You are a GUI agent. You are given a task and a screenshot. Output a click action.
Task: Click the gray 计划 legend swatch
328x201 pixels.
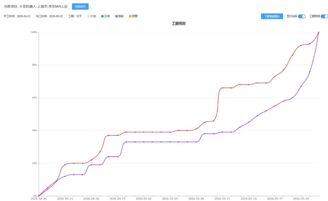[x=88, y=16]
